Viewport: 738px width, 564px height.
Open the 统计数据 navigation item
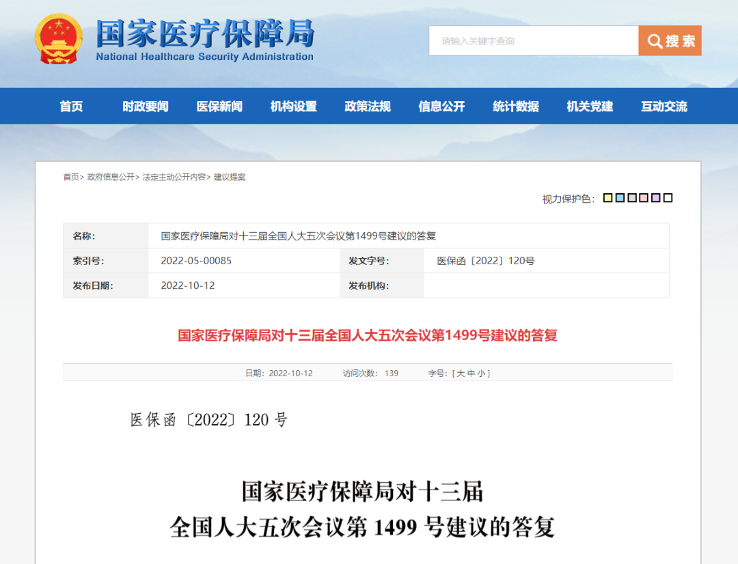[x=516, y=107]
